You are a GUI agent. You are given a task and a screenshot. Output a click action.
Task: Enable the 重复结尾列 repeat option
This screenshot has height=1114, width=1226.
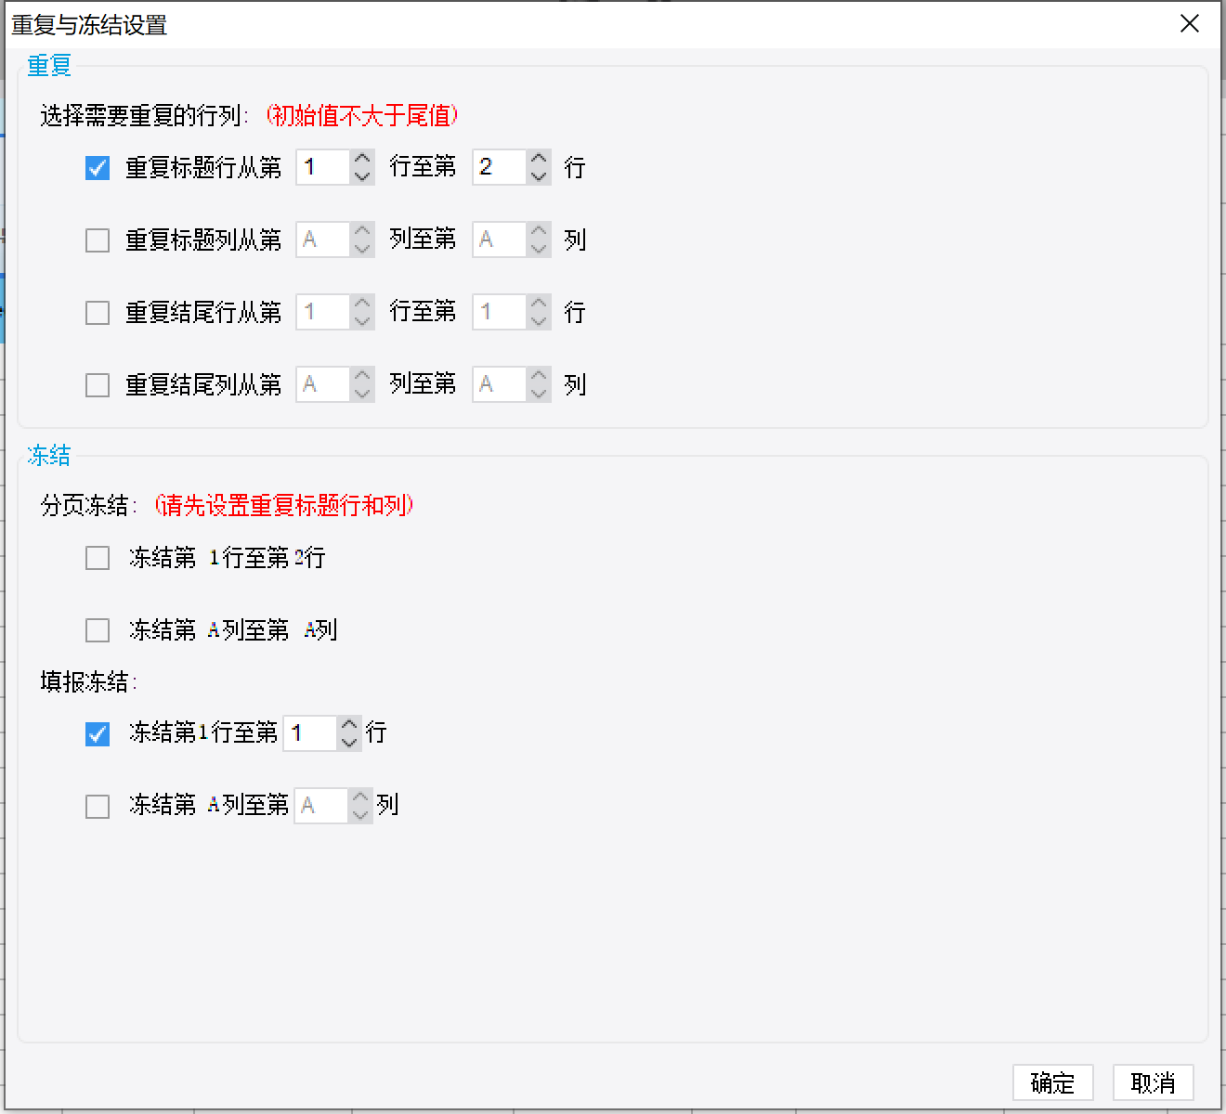[97, 384]
